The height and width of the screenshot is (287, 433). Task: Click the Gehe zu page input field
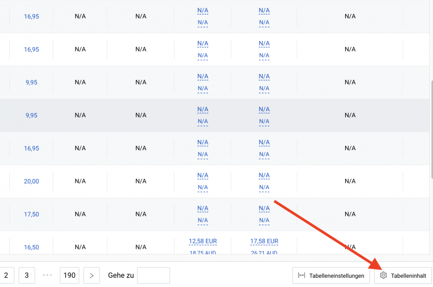point(153,275)
